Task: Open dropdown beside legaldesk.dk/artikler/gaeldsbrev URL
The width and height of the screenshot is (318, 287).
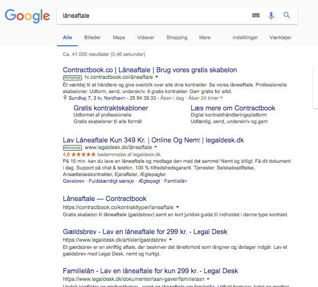Action: 170,240
